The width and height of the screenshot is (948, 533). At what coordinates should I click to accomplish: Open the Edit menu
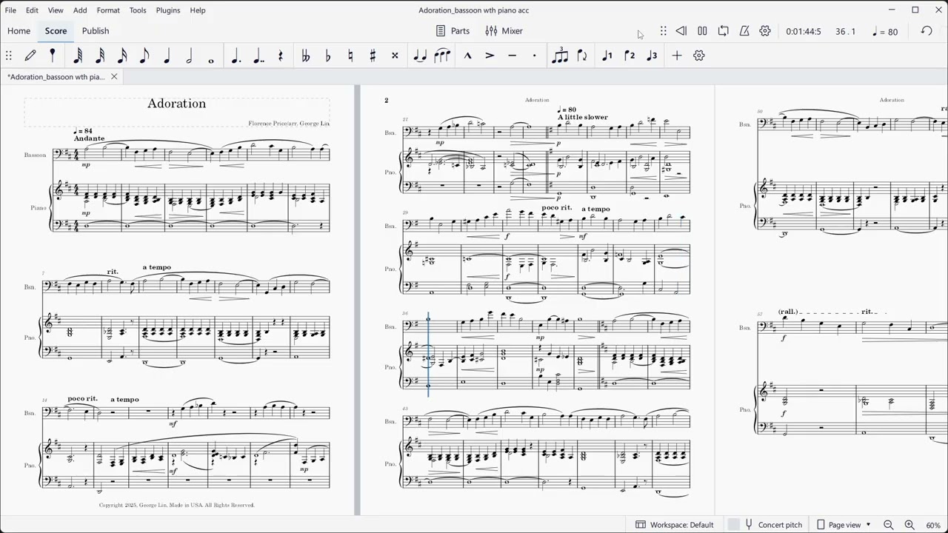pos(32,10)
